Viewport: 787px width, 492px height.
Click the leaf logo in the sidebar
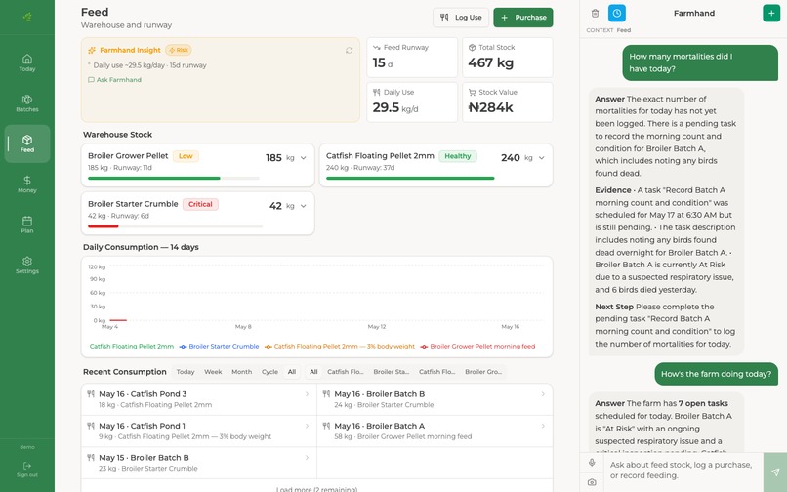coord(27,17)
